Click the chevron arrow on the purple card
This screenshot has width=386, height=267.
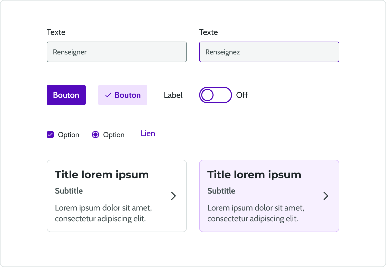[326, 196]
